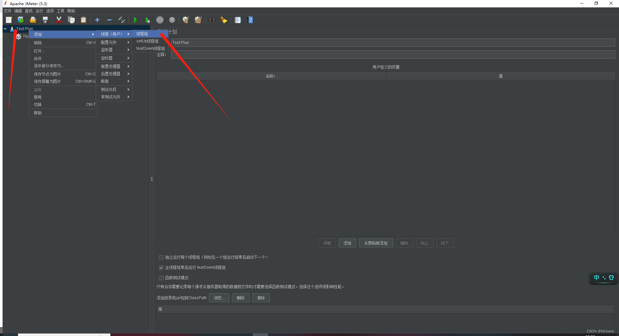Screen dimensions: 619x336
Task: Choose 打开... in context menu
Action: (63, 51)
